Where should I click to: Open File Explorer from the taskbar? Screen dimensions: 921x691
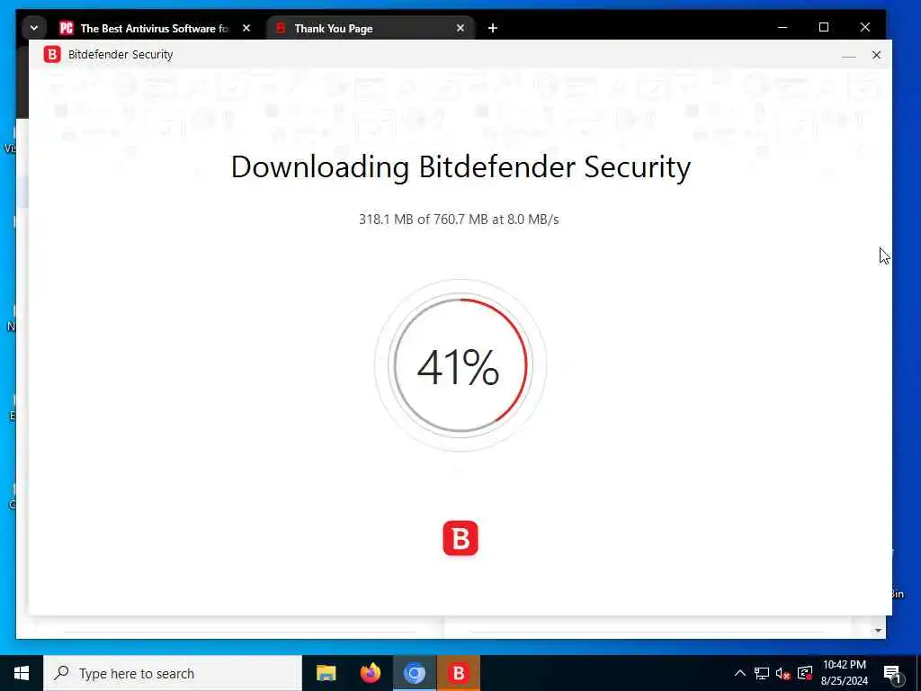[x=326, y=673]
